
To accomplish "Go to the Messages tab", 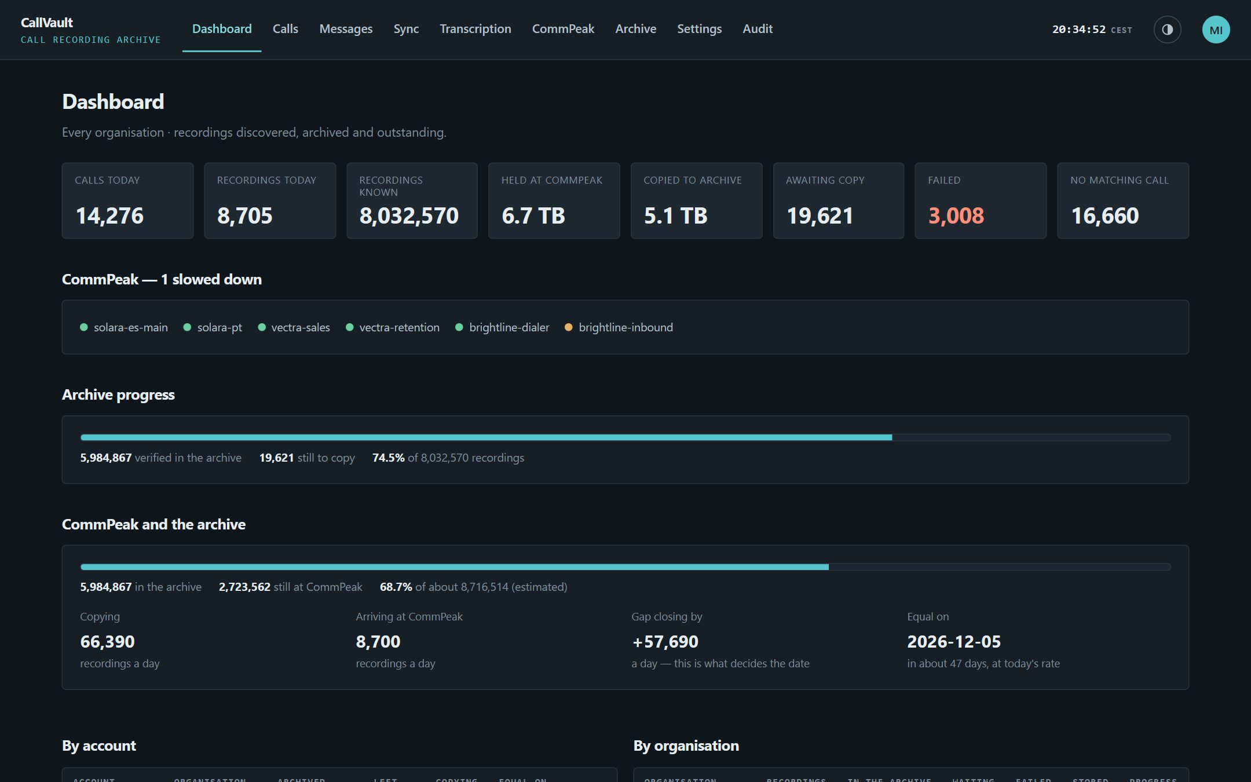I will pos(346,29).
